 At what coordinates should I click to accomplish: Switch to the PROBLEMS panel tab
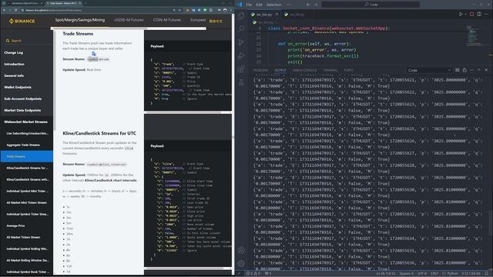(x=260, y=70)
